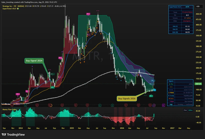205x139 pixels.
Task: Click the purple E earnings marker near Nov 2026
Action: [163, 105]
